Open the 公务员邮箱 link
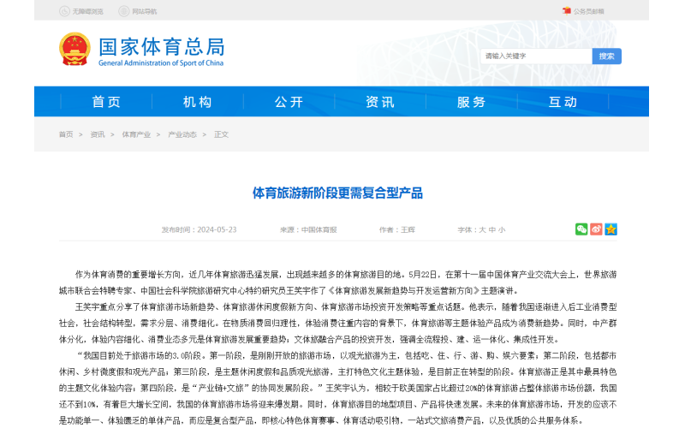The width and height of the screenshot is (685, 428). (x=588, y=11)
